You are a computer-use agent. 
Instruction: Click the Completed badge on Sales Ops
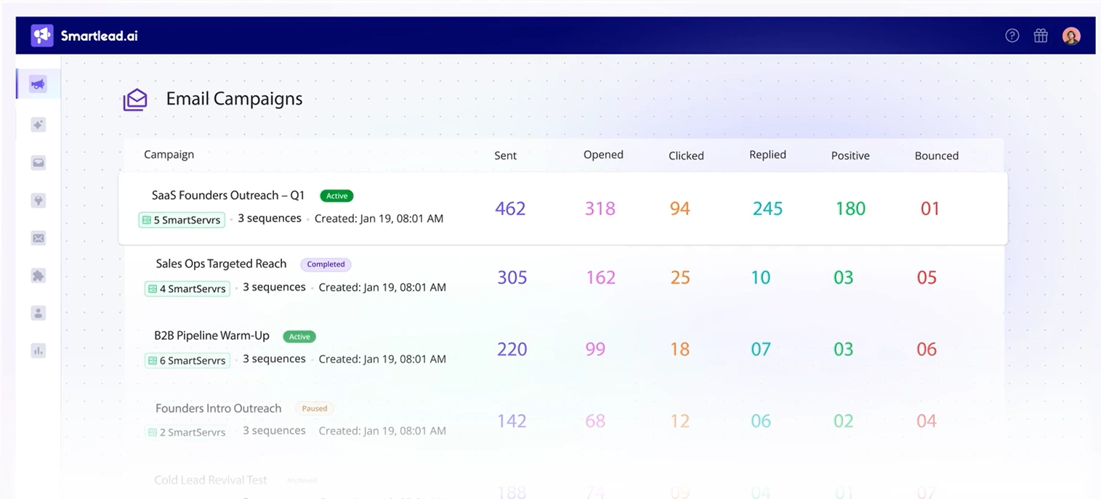(326, 264)
